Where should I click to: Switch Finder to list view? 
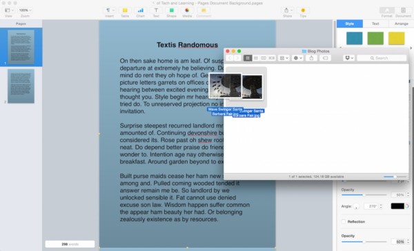(x=255, y=58)
